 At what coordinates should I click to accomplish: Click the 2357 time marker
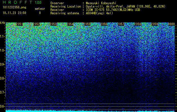pos(121,24)
